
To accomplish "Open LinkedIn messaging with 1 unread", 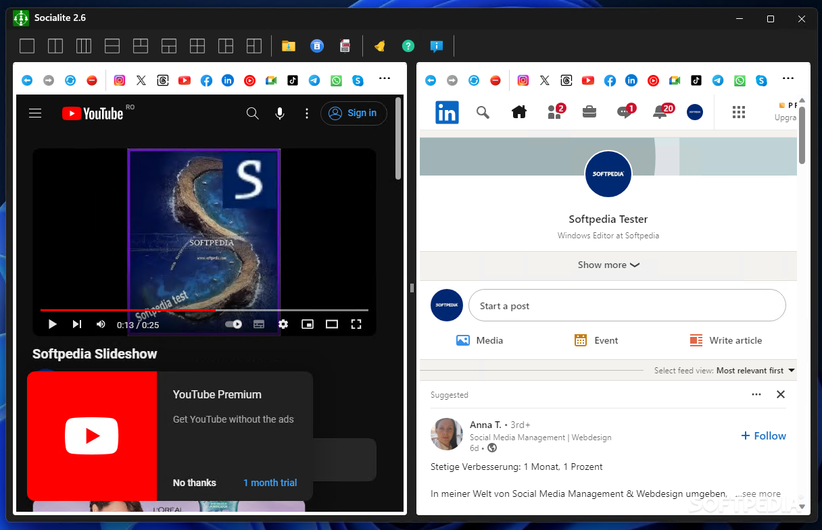I will 626,112.
